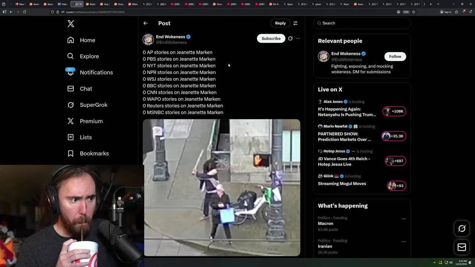Image resolution: width=475 pixels, height=267 pixels.
Task: Click browser forward arrow button
Action: [18, 12]
